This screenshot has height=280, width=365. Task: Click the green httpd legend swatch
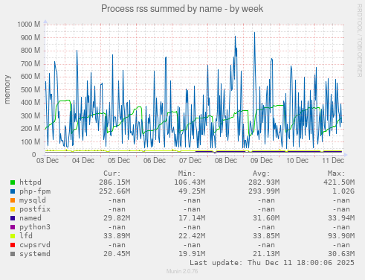point(13,182)
